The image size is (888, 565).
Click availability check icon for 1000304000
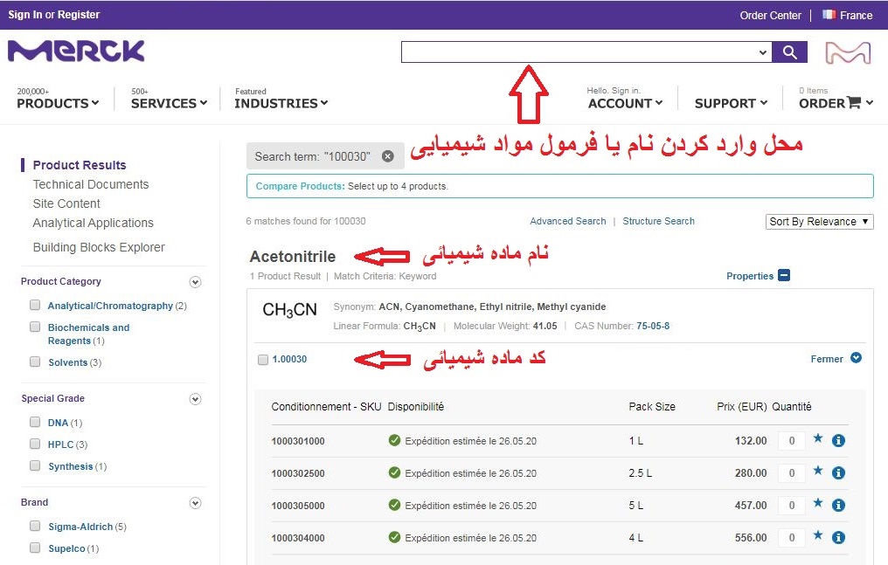[x=395, y=537]
